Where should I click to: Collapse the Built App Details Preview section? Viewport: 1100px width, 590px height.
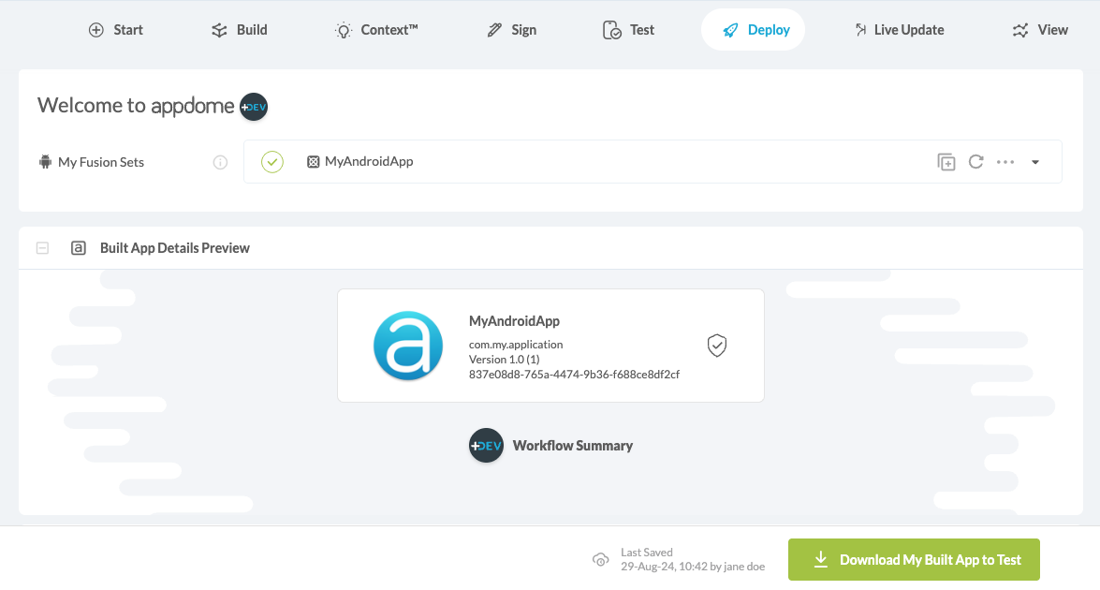pyautogui.click(x=43, y=247)
